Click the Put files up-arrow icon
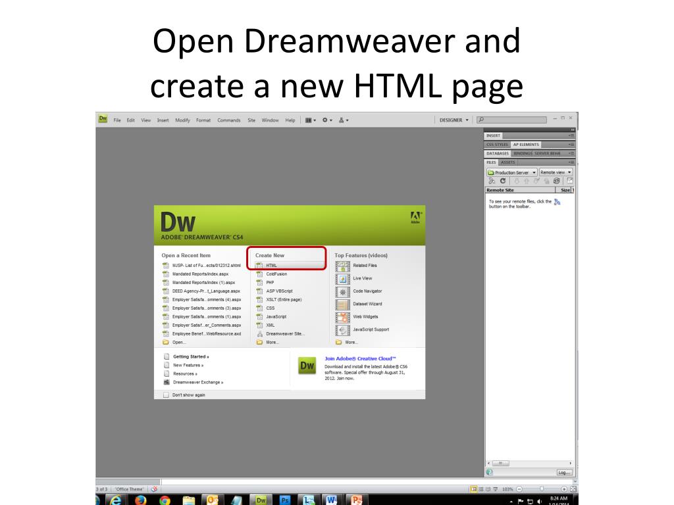The image size is (674, 505). [x=527, y=181]
